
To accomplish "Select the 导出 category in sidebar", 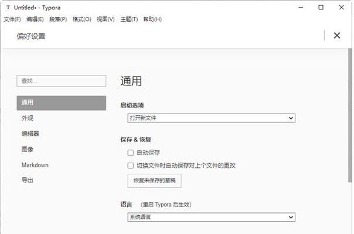I will (28, 180).
